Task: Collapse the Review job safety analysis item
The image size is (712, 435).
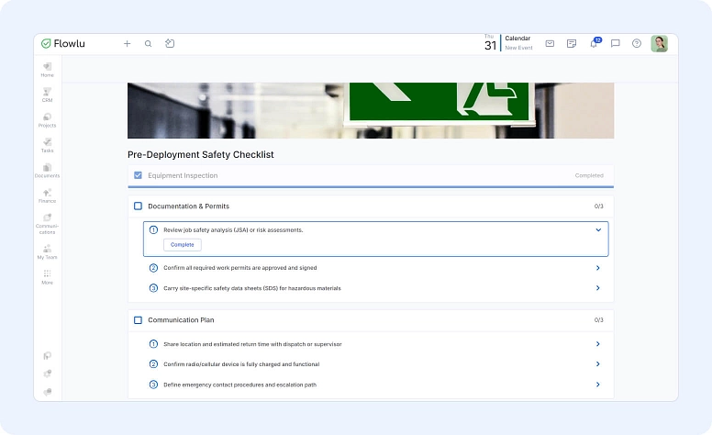Action: point(598,230)
